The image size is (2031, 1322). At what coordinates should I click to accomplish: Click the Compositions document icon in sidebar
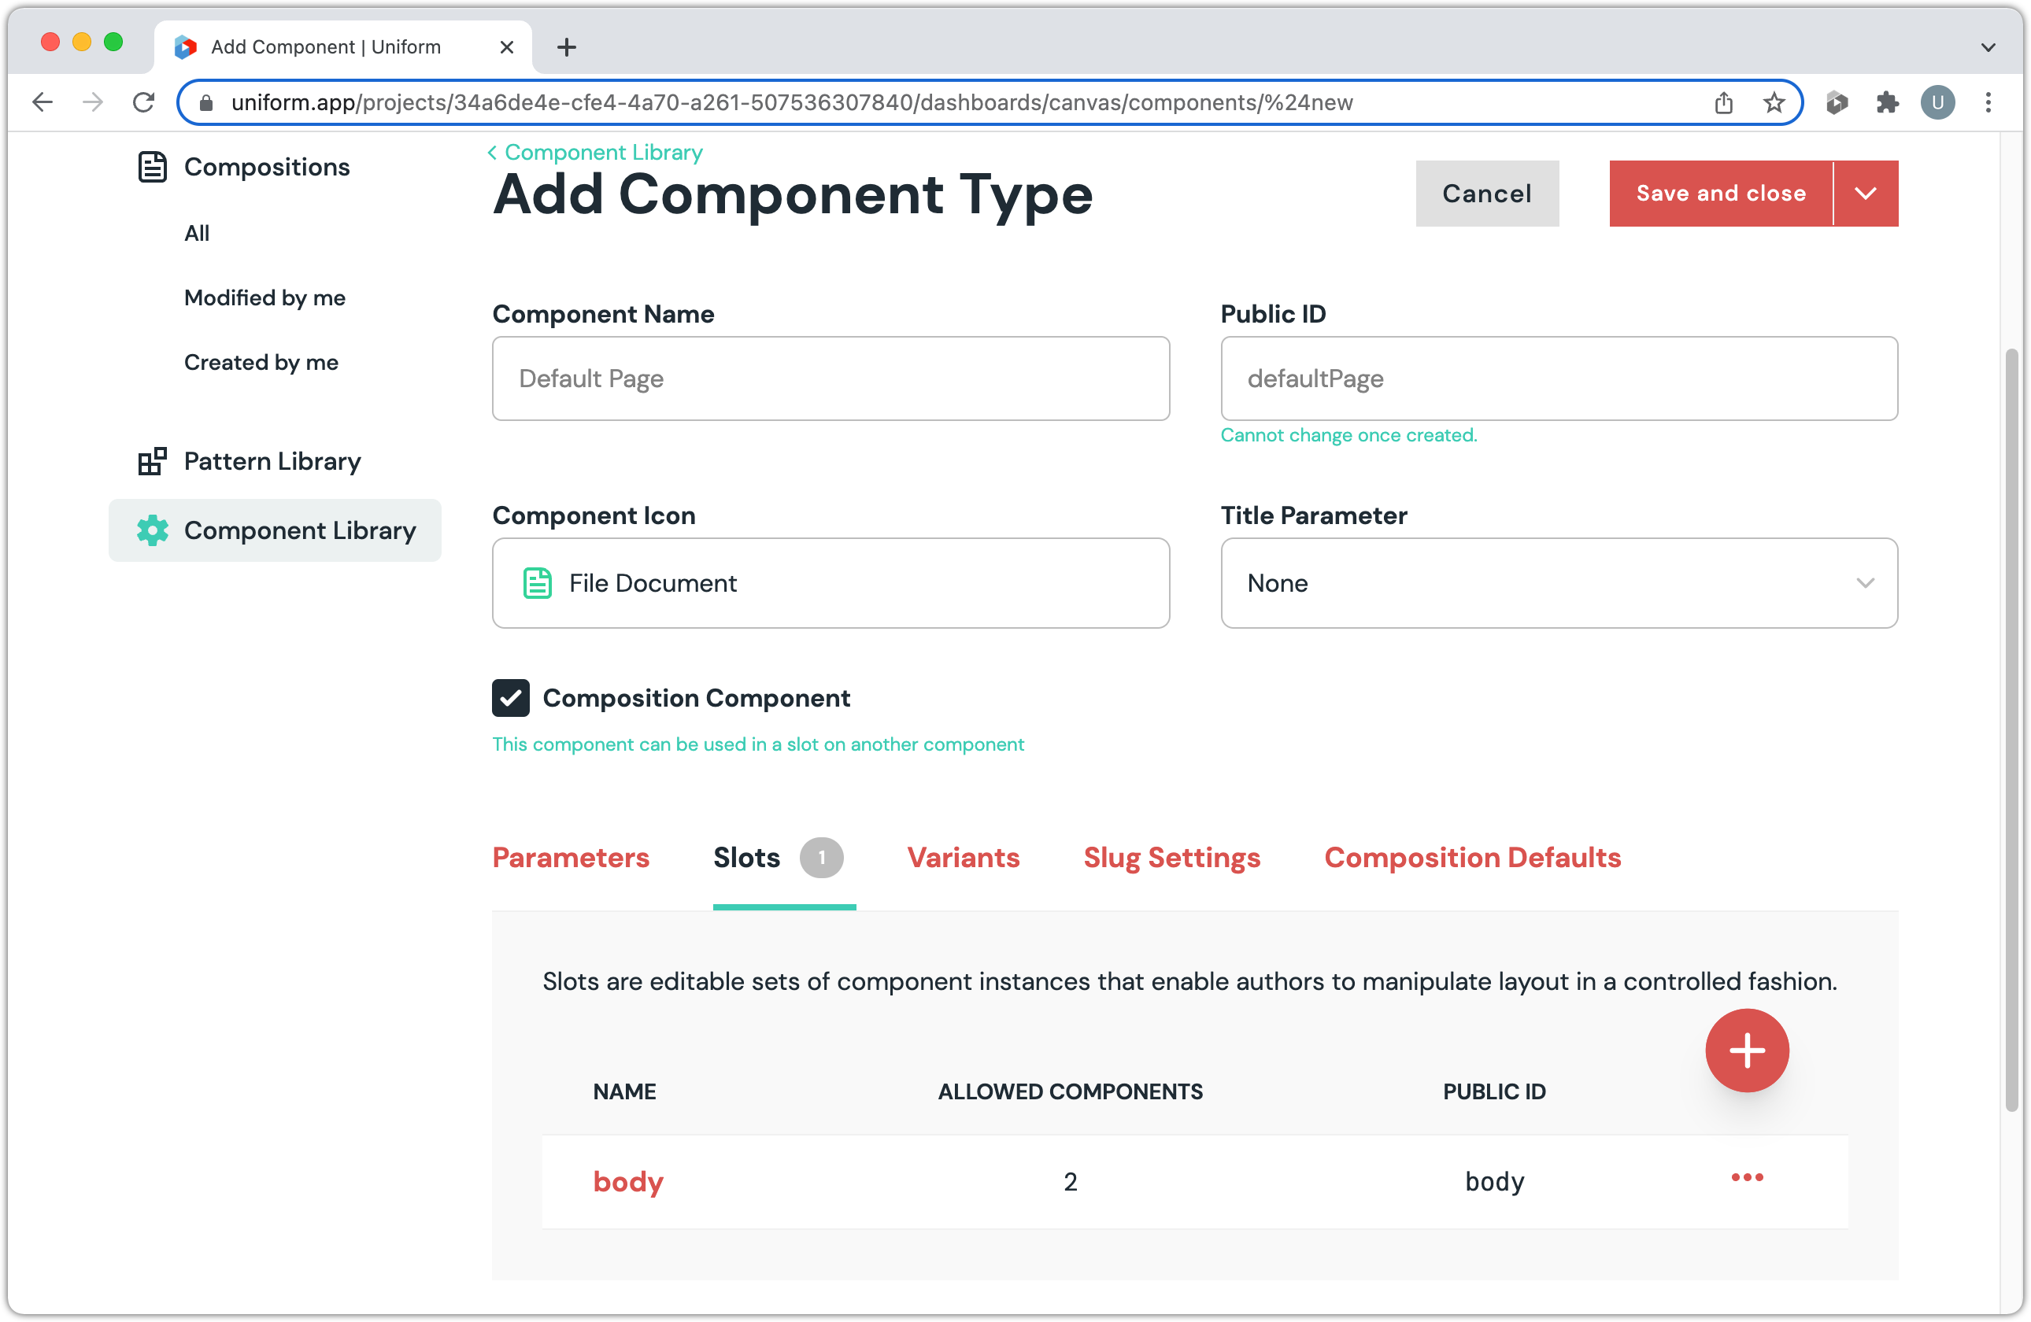152,166
